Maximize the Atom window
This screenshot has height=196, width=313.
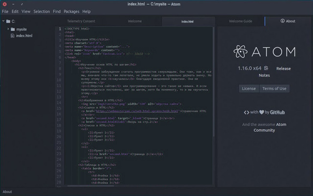tap(22, 4)
